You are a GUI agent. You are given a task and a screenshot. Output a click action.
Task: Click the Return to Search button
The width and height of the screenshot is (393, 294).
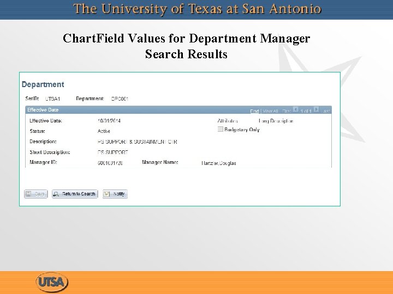(75, 194)
